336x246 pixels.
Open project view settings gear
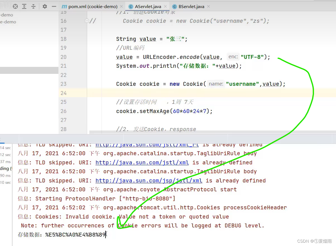pyautogui.click(x=45, y=6)
